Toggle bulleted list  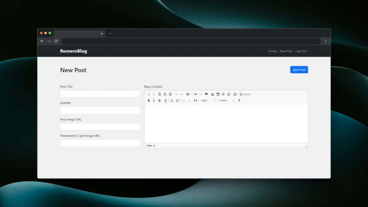tap(177, 101)
